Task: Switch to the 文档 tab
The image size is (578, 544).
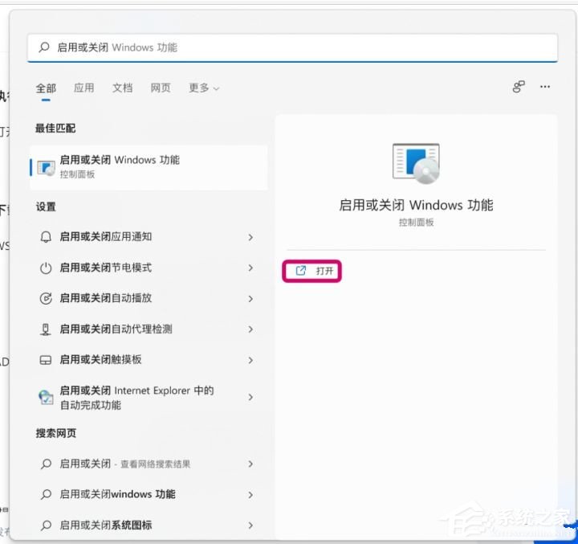Action: 122,88
